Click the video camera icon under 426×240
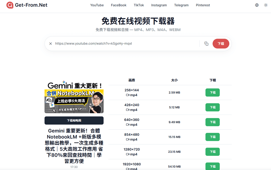This screenshot has width=271, height=170. [128, 110]
